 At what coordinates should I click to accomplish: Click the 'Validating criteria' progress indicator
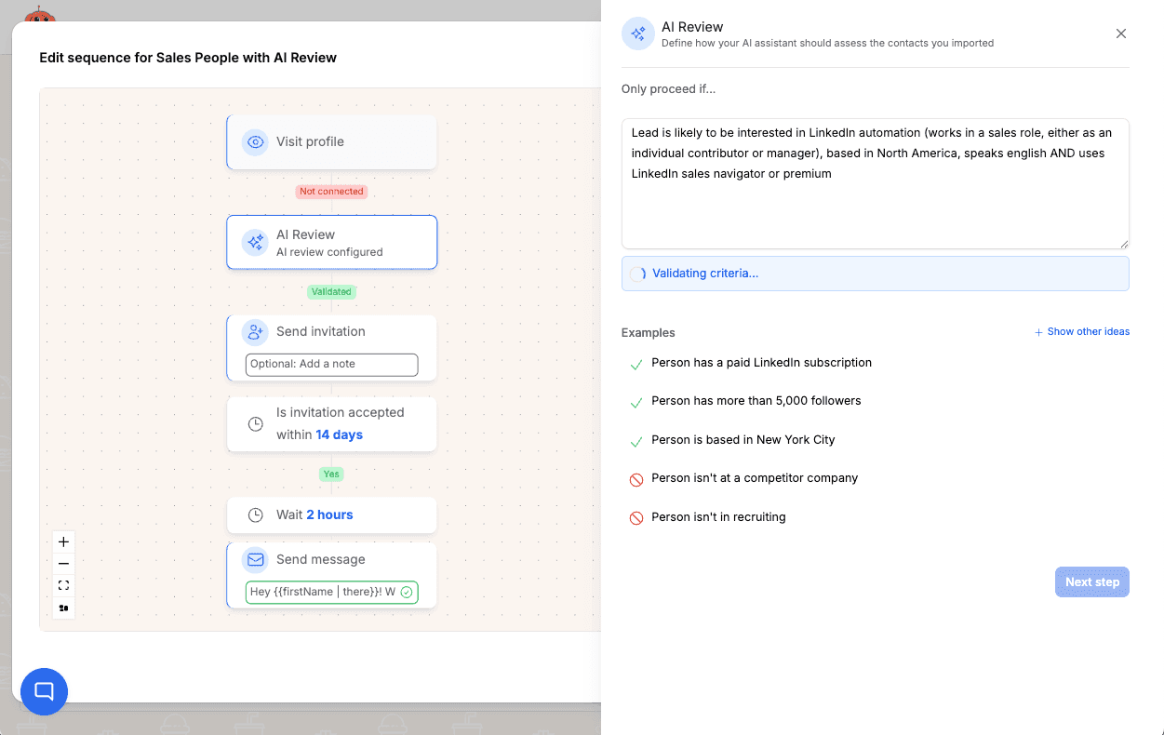(875, 273)
